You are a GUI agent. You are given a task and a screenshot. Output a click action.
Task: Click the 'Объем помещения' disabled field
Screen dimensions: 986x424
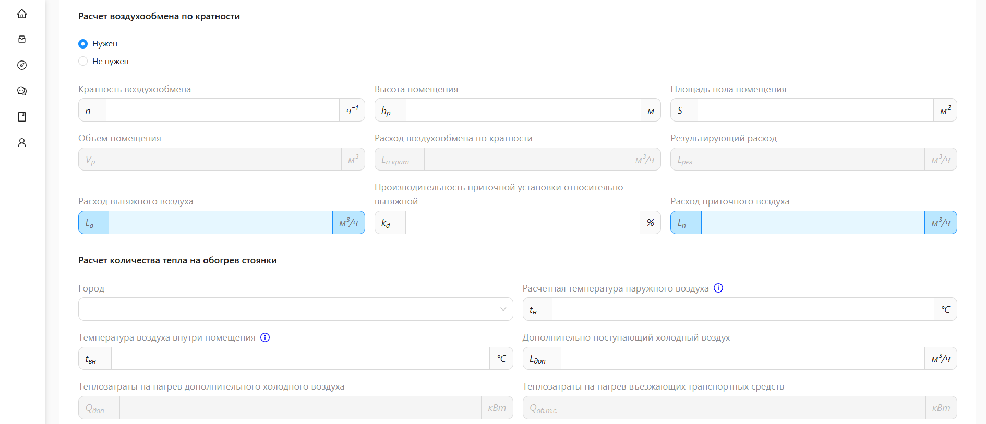click(226, 159)
